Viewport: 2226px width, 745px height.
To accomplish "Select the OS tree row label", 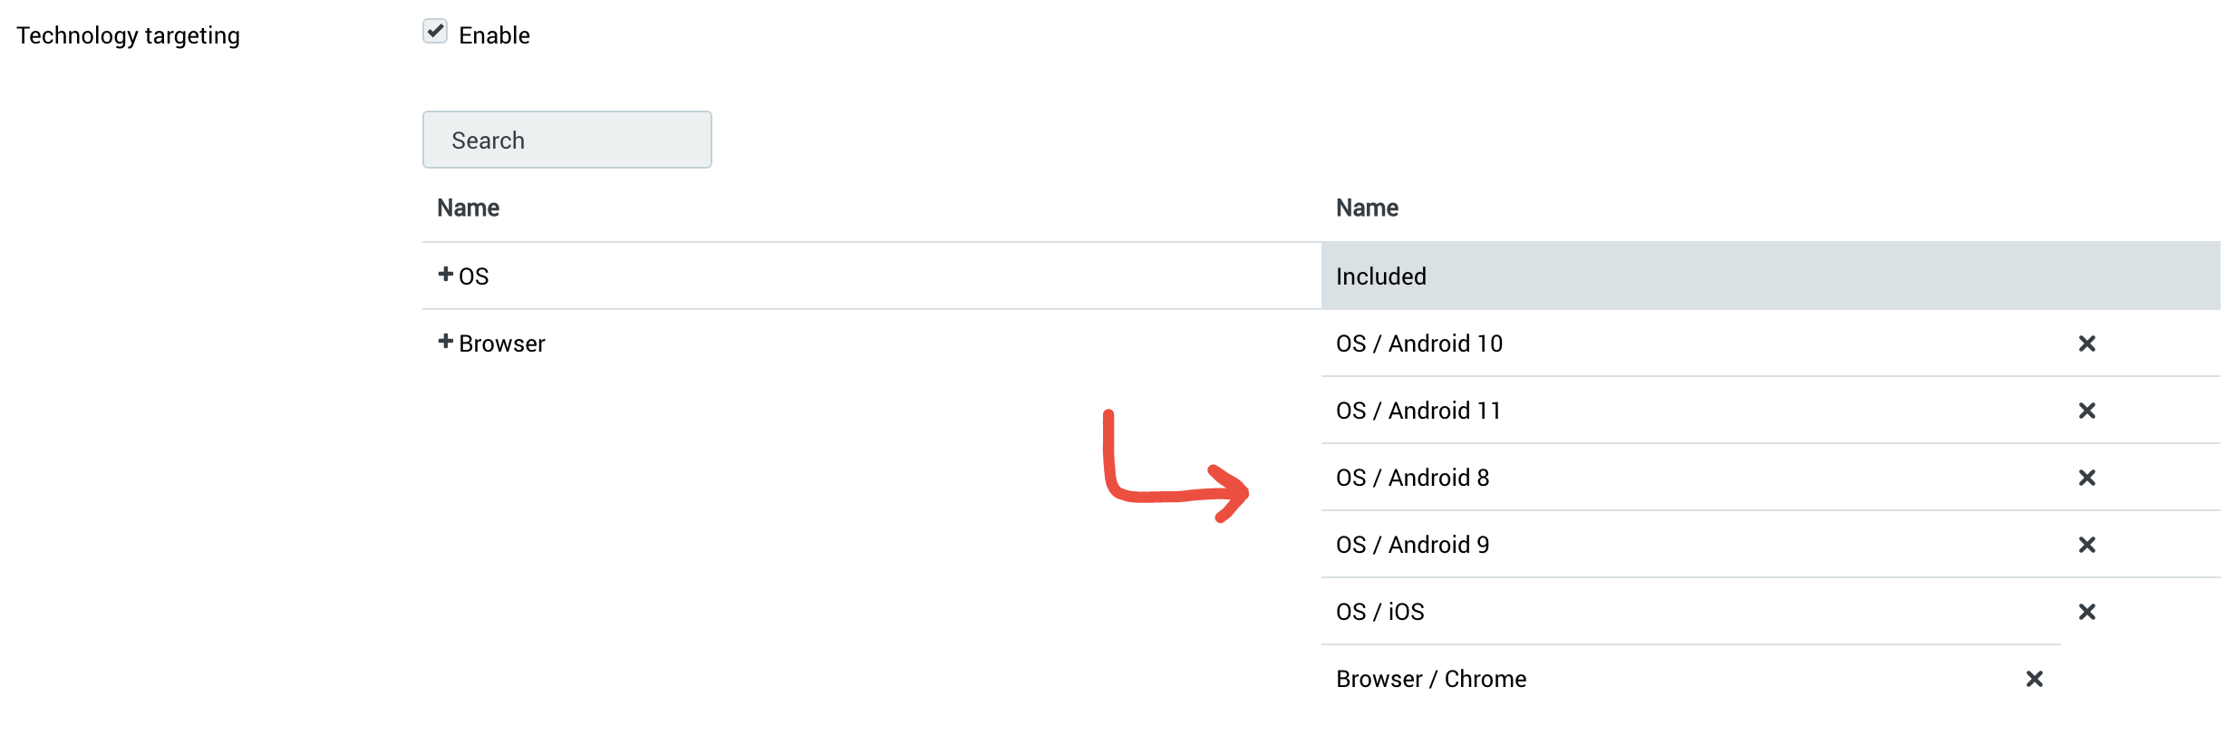I will click(474, 276).
